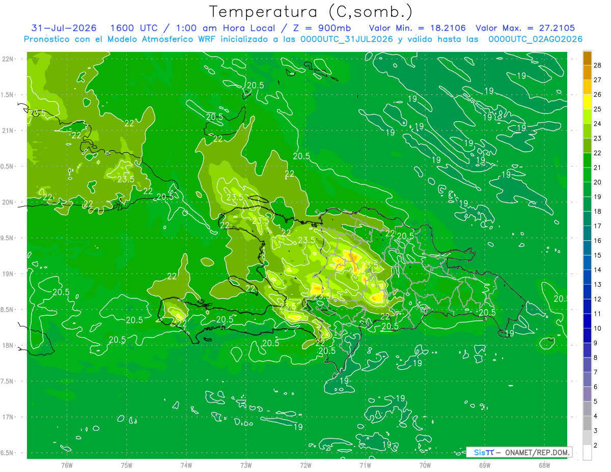
Task: Click the valid-until time "0000UTC_02AGO2026"
Action: pyautogui.click(x=536, y=39)
